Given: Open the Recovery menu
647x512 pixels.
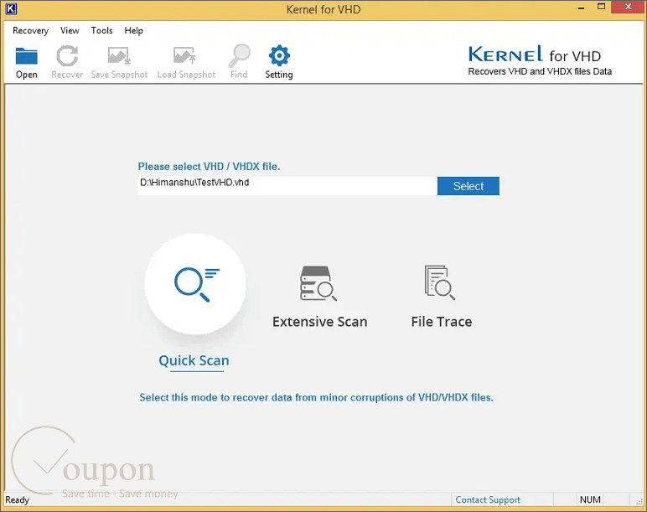Looking at the screenshot, I should click(30, 30).
